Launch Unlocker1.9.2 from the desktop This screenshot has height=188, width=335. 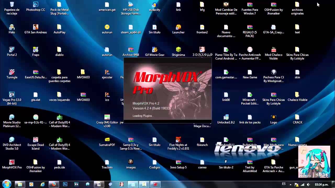tap(226, 119)
